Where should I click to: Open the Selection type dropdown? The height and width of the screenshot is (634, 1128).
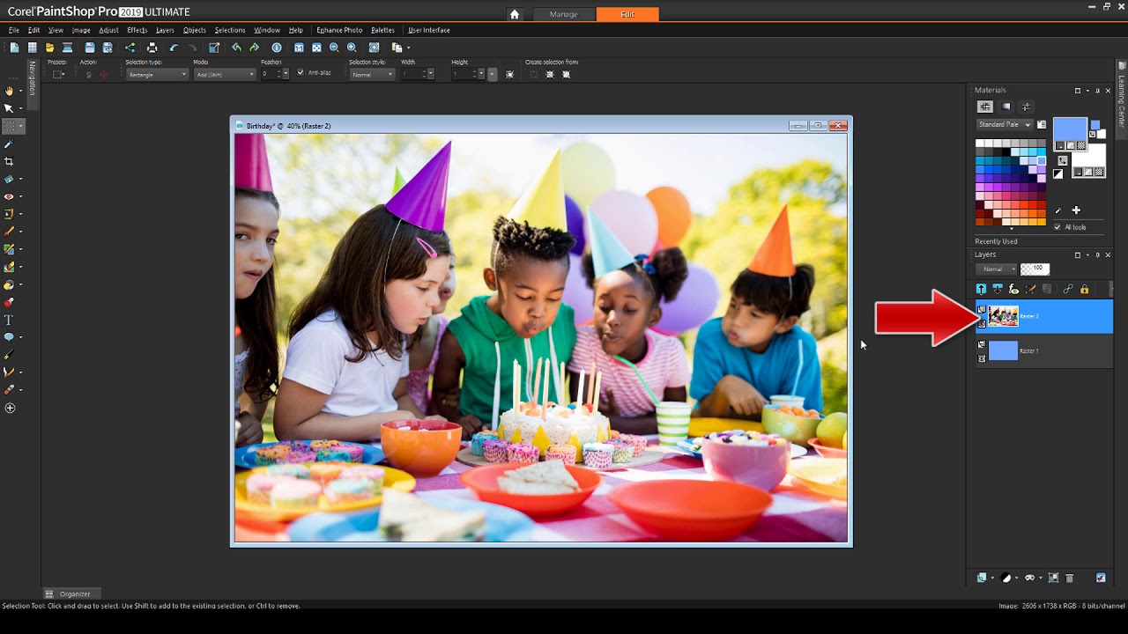point(158,75)
